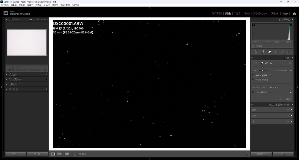Choose the Clone stamp mode icon
The height and width of the screenshot is (160, 299).
[x=271, y=63]
